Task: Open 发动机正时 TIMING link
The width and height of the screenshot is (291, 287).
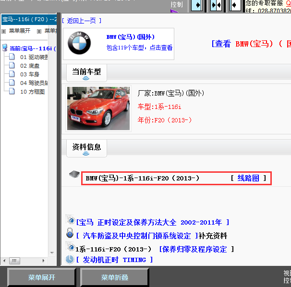Action: [x=114, y=260]
